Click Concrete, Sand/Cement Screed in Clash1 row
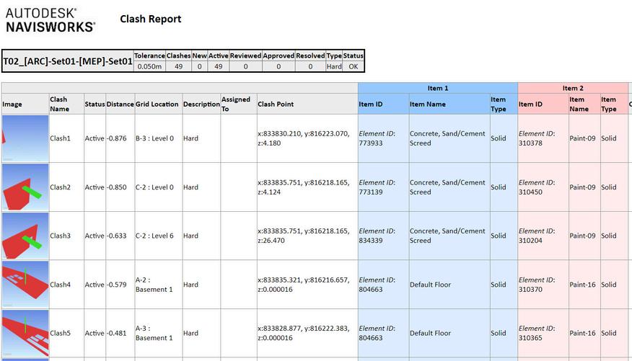 click(x=447, y=138)
